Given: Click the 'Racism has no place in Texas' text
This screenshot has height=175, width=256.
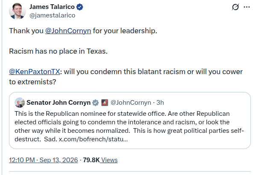Looking at the screenshot, I should tap(58, 51).
